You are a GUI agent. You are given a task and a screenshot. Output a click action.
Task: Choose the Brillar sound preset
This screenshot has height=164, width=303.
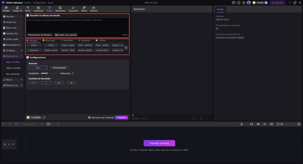[34, 45]
